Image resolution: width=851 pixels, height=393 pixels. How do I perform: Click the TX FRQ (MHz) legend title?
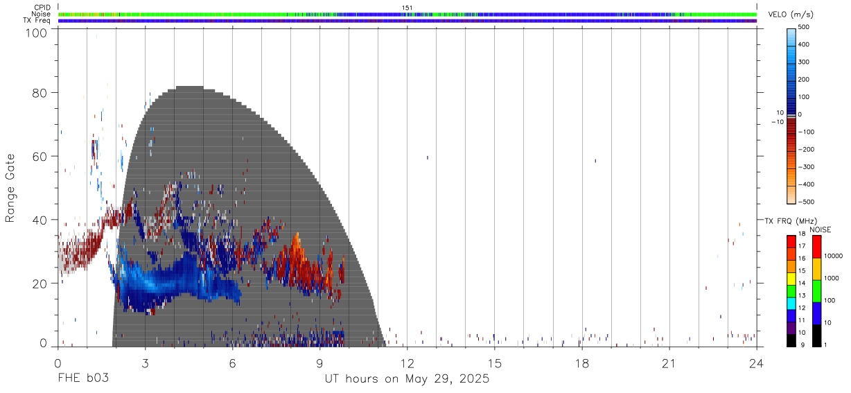point(793,220)
